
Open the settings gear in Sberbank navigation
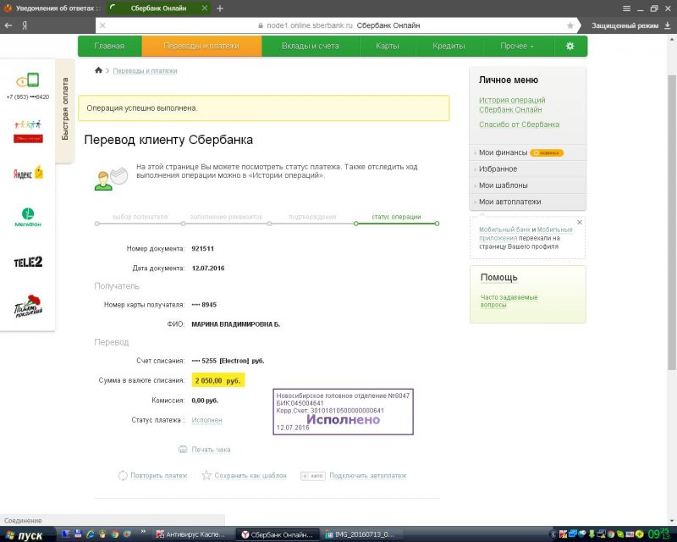(570, 46)
